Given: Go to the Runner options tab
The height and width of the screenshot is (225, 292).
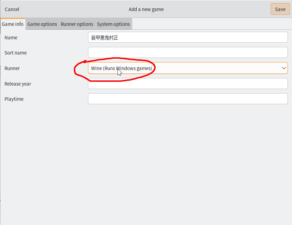Looking at the screenshot, I should [x=77, y=24].
